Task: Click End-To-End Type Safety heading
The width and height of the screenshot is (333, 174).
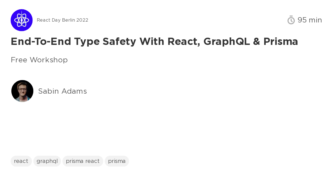Action: pos(154,42)
